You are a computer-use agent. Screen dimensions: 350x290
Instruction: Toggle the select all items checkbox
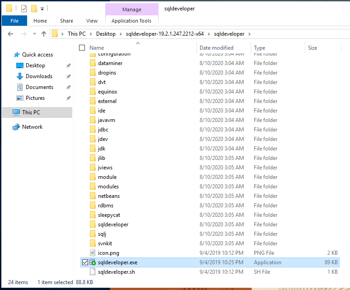click(82, 48)
